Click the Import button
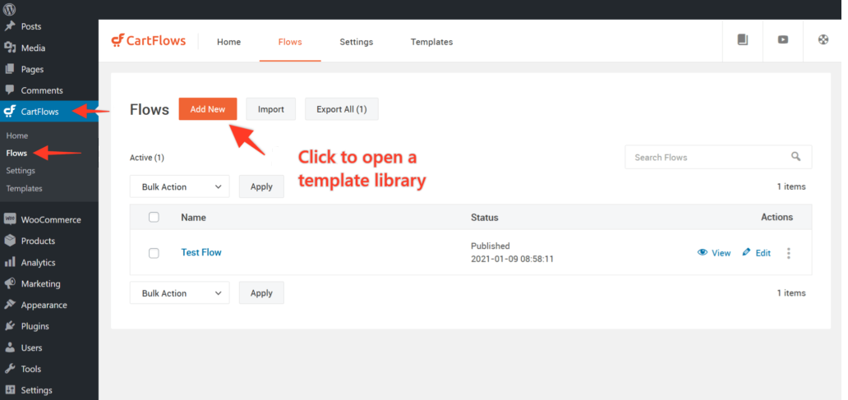This screenshot has height=400, width=848. (270, 109)
